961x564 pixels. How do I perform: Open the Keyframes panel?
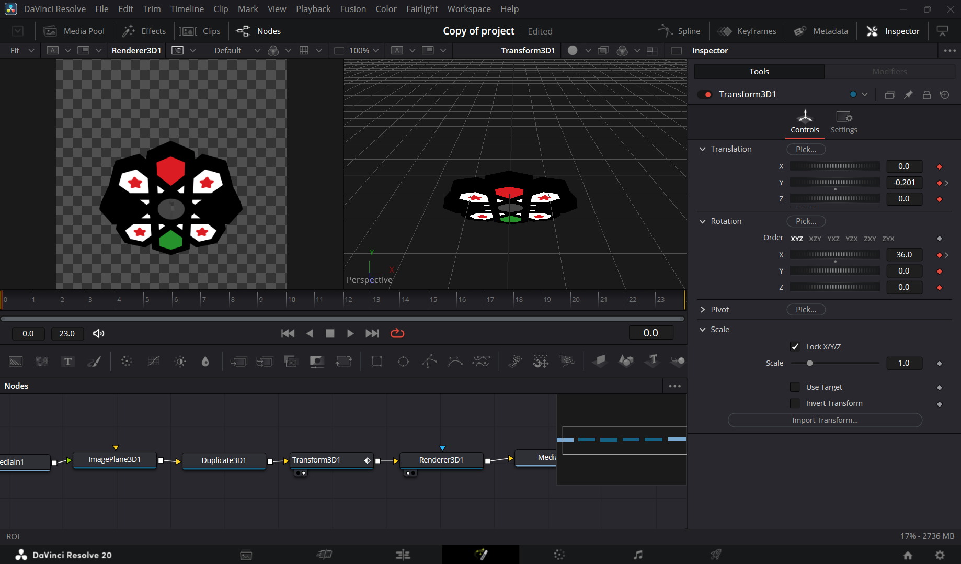pos(747,31)
